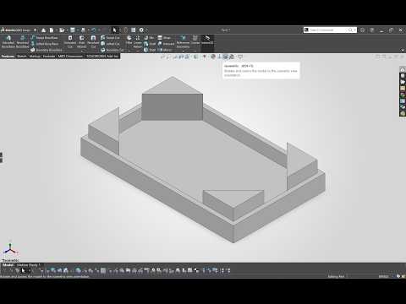Screen dimensions: 406x304
Task: Switch to the SOLIDWORKS Add-Ins tab
Action: point(102,57)
